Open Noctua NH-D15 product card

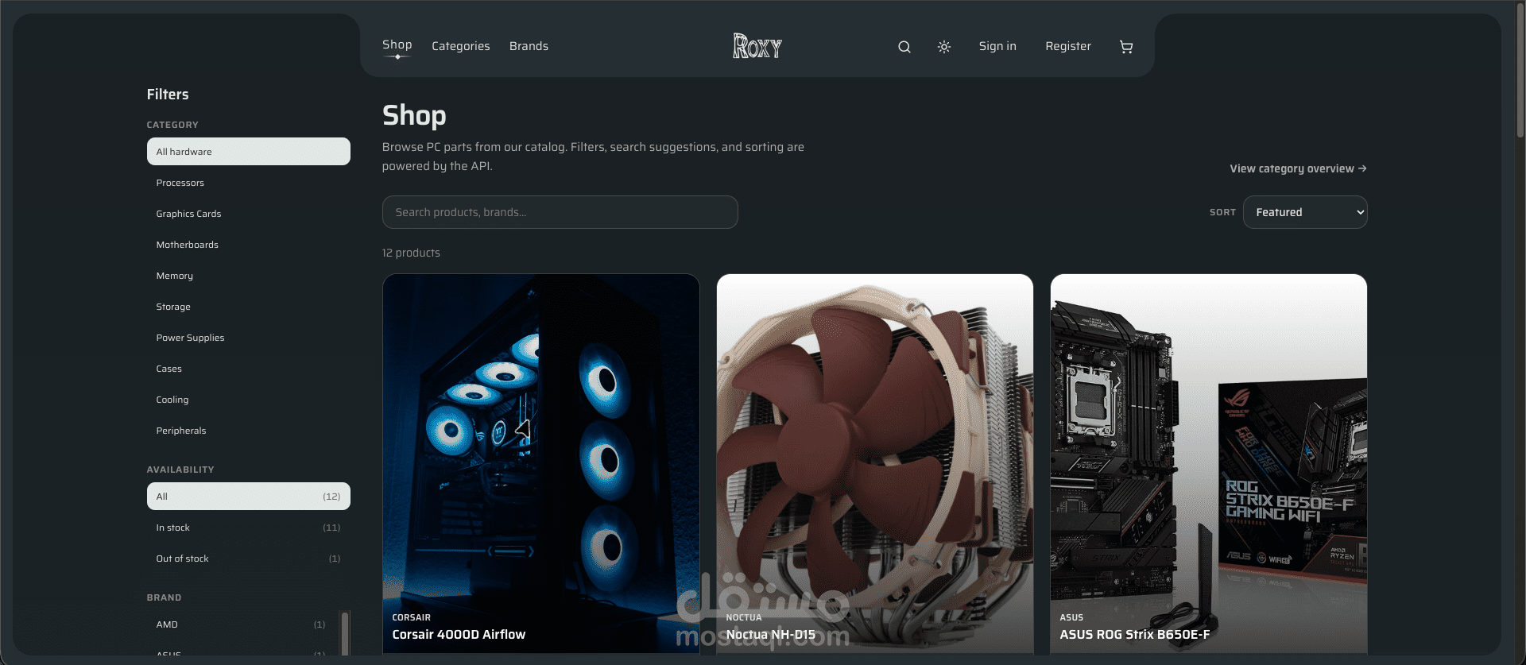tap(874, 463)
